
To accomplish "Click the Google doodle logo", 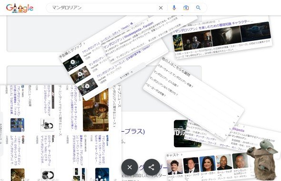I will (x=20, y=8).
